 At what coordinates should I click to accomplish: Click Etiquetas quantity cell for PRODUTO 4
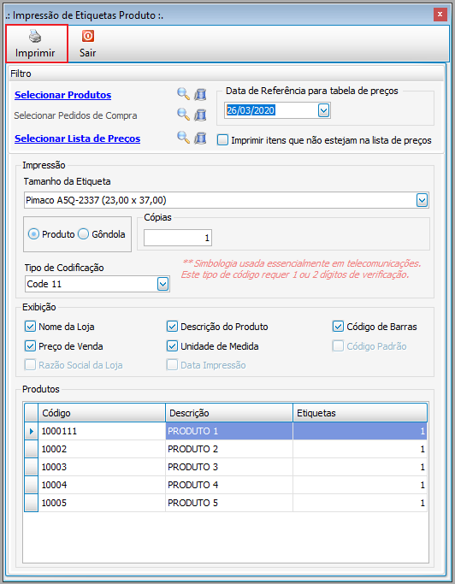360,485
